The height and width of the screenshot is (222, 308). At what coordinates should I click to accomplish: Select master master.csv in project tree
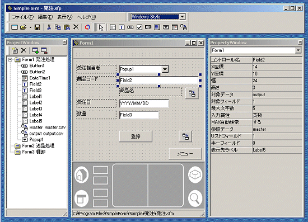tap(48, 127)
